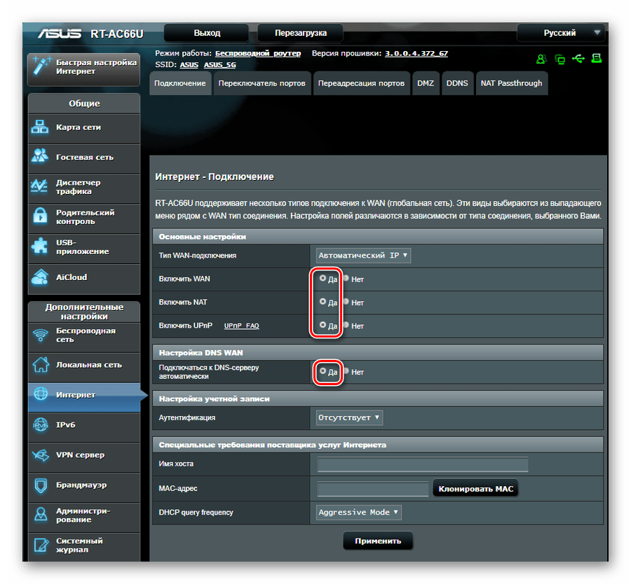
Task: Select Нет for Включить WAN
Action: point(346,278)
